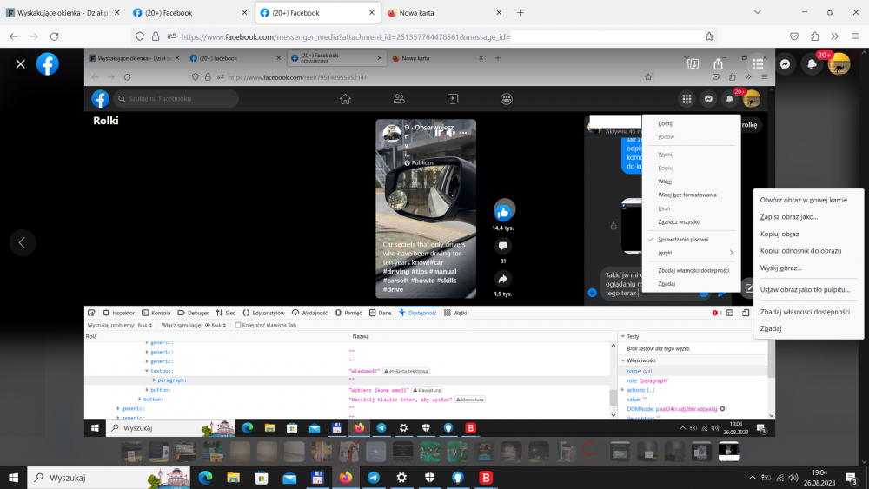Download the image using the viewer download icon
Image resolution: width=869 pixels, height=489 pixels.
click(x=693, y=64)
